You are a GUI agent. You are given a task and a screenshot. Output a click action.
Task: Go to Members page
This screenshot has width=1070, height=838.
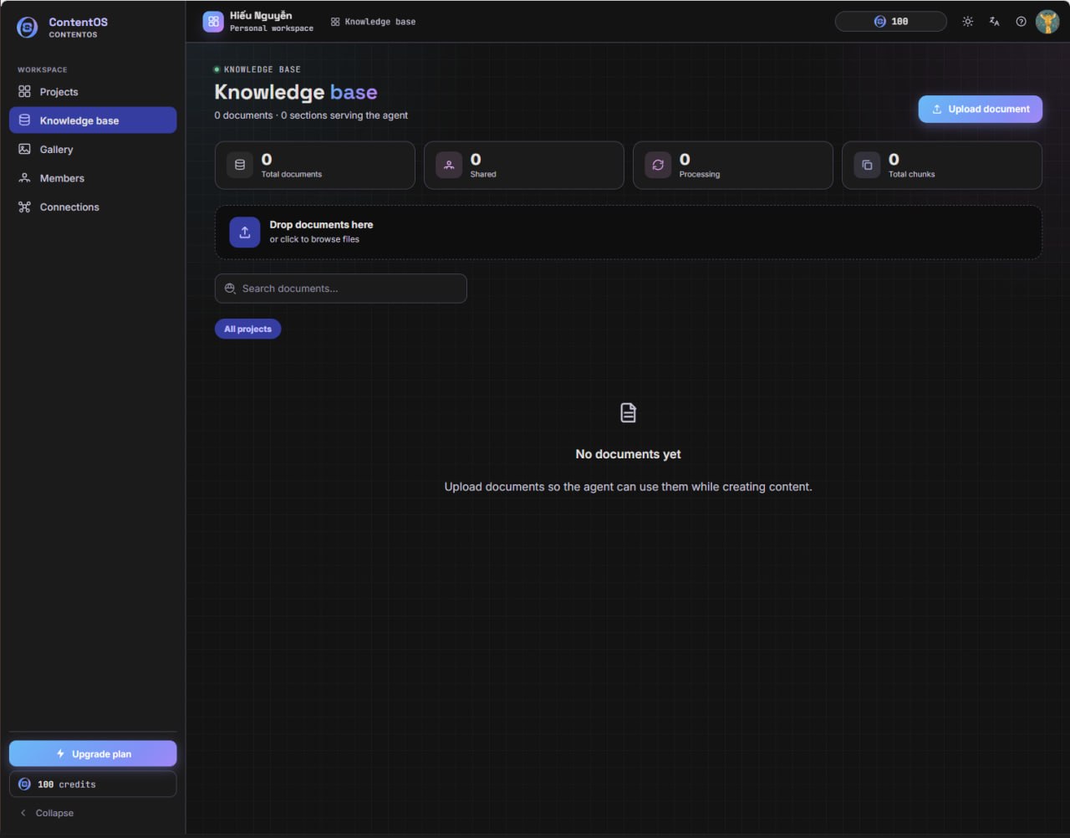[93, 178]
